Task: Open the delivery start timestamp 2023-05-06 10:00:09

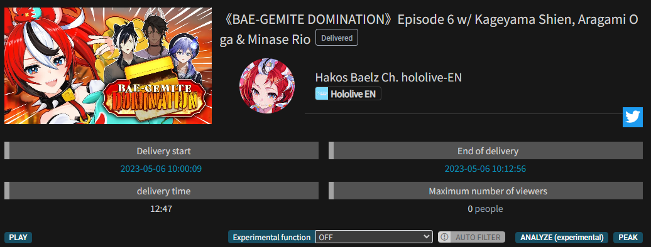Action: tap(161, 169)
